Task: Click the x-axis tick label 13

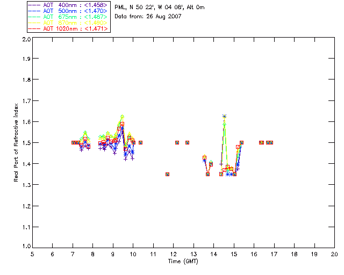Action: coord(193,254)
